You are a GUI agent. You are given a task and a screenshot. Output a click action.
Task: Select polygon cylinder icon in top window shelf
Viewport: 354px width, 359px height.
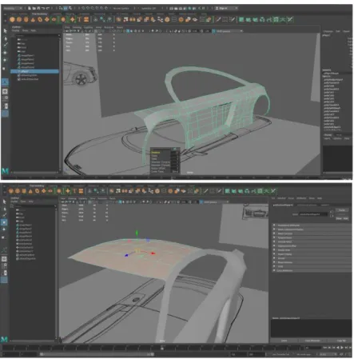[26, 19]
